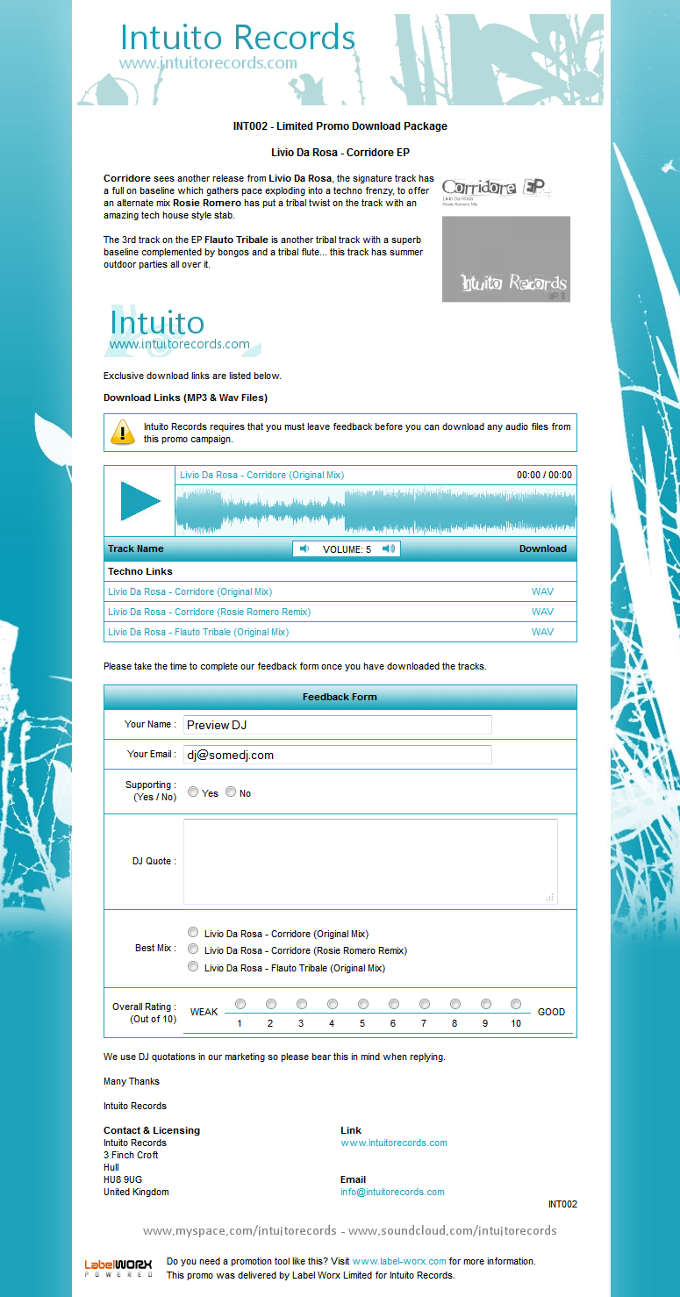This screenshot has height=1297, width=680.
Task: Click the INT002 code at bottom right
Action: coord(562,1204)
